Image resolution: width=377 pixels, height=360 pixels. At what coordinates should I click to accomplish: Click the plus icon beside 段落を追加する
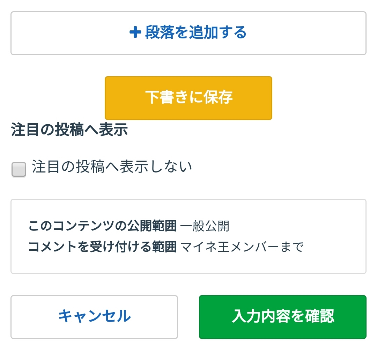pos(135,33)
